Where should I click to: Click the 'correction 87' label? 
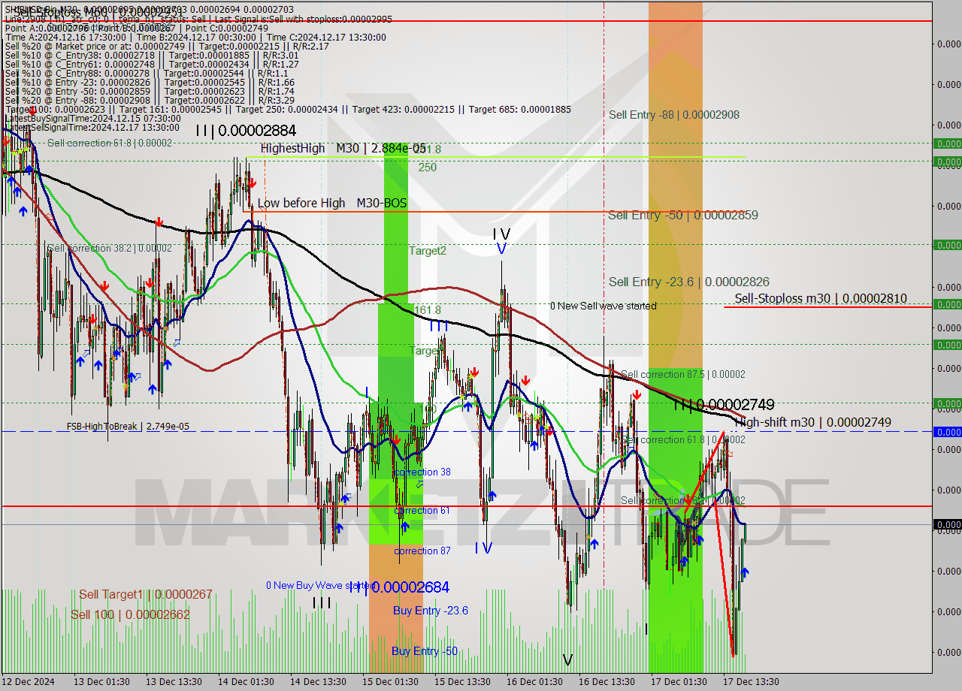tap(422, 551)
